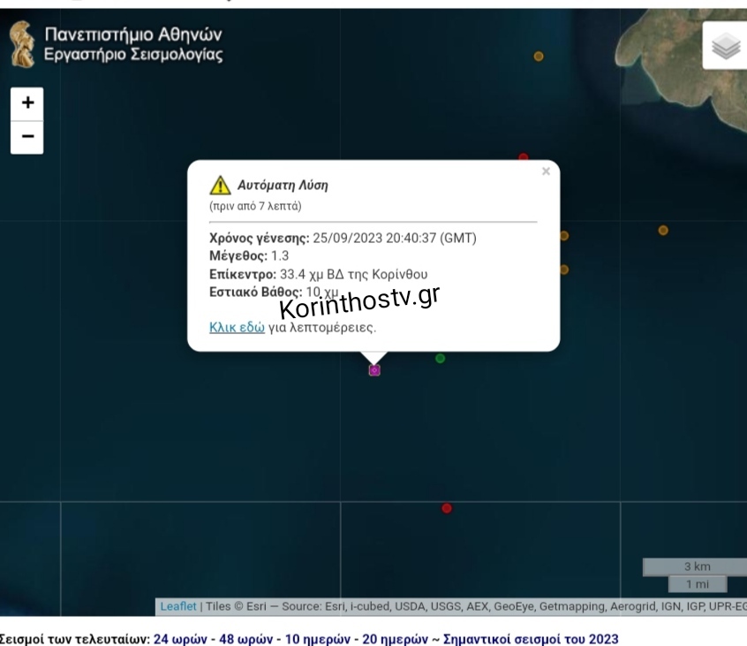Zoom in with the plus button
747x646 pixels.
[27, 103]
